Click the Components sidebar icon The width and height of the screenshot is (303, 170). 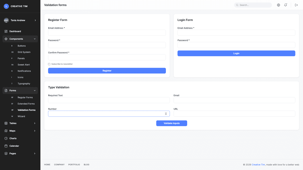coord(6,39)
